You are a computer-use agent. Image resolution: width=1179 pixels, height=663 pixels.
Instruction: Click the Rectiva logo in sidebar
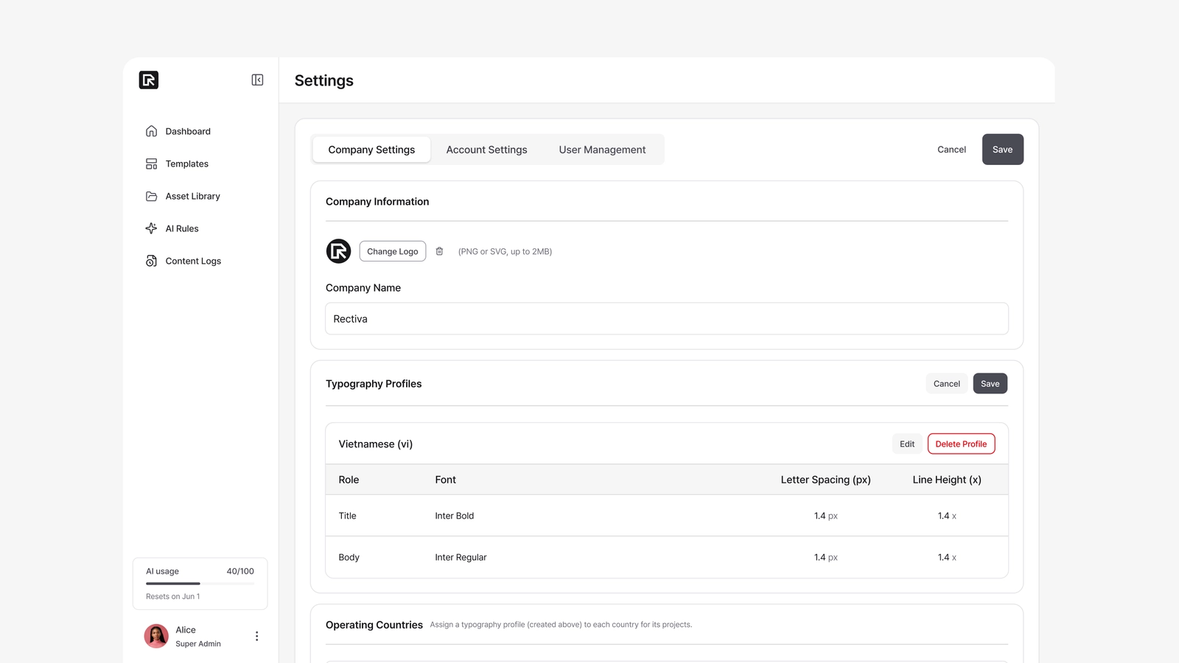coord(149,80)
